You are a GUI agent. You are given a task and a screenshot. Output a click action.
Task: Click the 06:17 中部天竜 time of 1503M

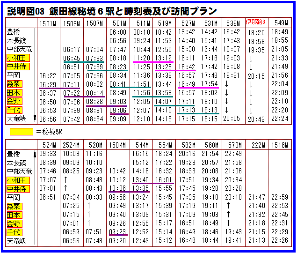tap(72, 50)
